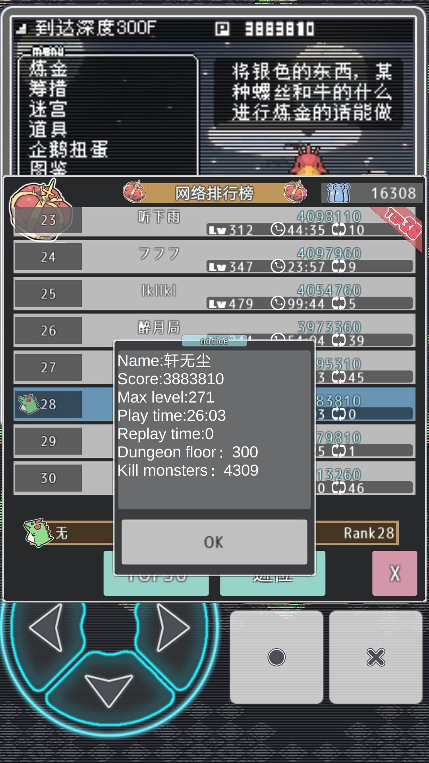The height and width of the screenshot is (763, 429).
Task: Click the 网络排行榜 title banner
Action: point(214,193)
